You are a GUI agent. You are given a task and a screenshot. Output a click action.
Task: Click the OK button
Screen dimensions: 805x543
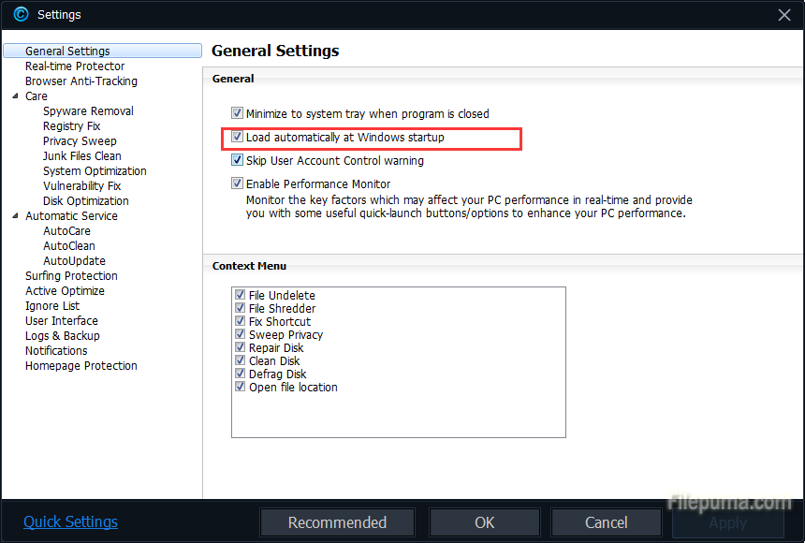coord(485,522)
